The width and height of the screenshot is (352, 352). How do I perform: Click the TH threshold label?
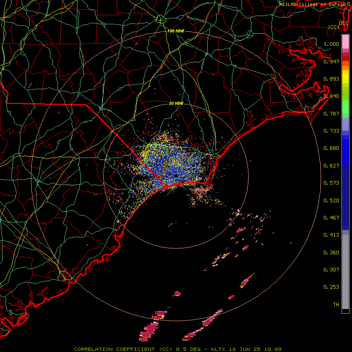[x=336, y=305]
